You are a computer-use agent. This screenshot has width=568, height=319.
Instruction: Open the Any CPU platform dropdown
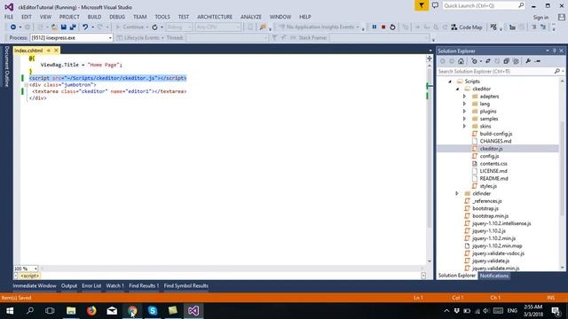(218, 27)
